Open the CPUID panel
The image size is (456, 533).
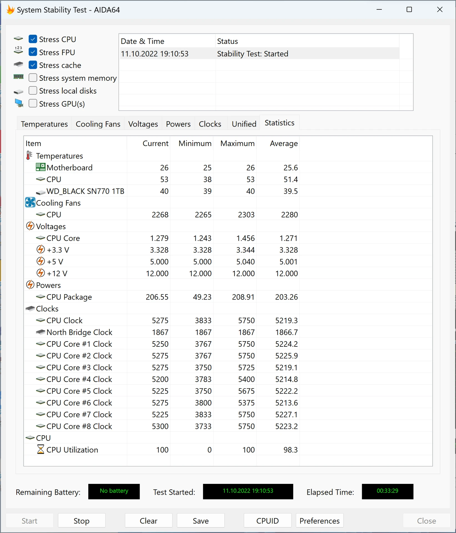[x=268, y=521]
